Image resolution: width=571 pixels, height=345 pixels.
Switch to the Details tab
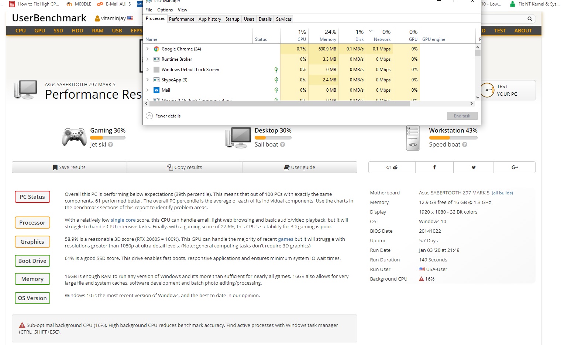[265, 19]
